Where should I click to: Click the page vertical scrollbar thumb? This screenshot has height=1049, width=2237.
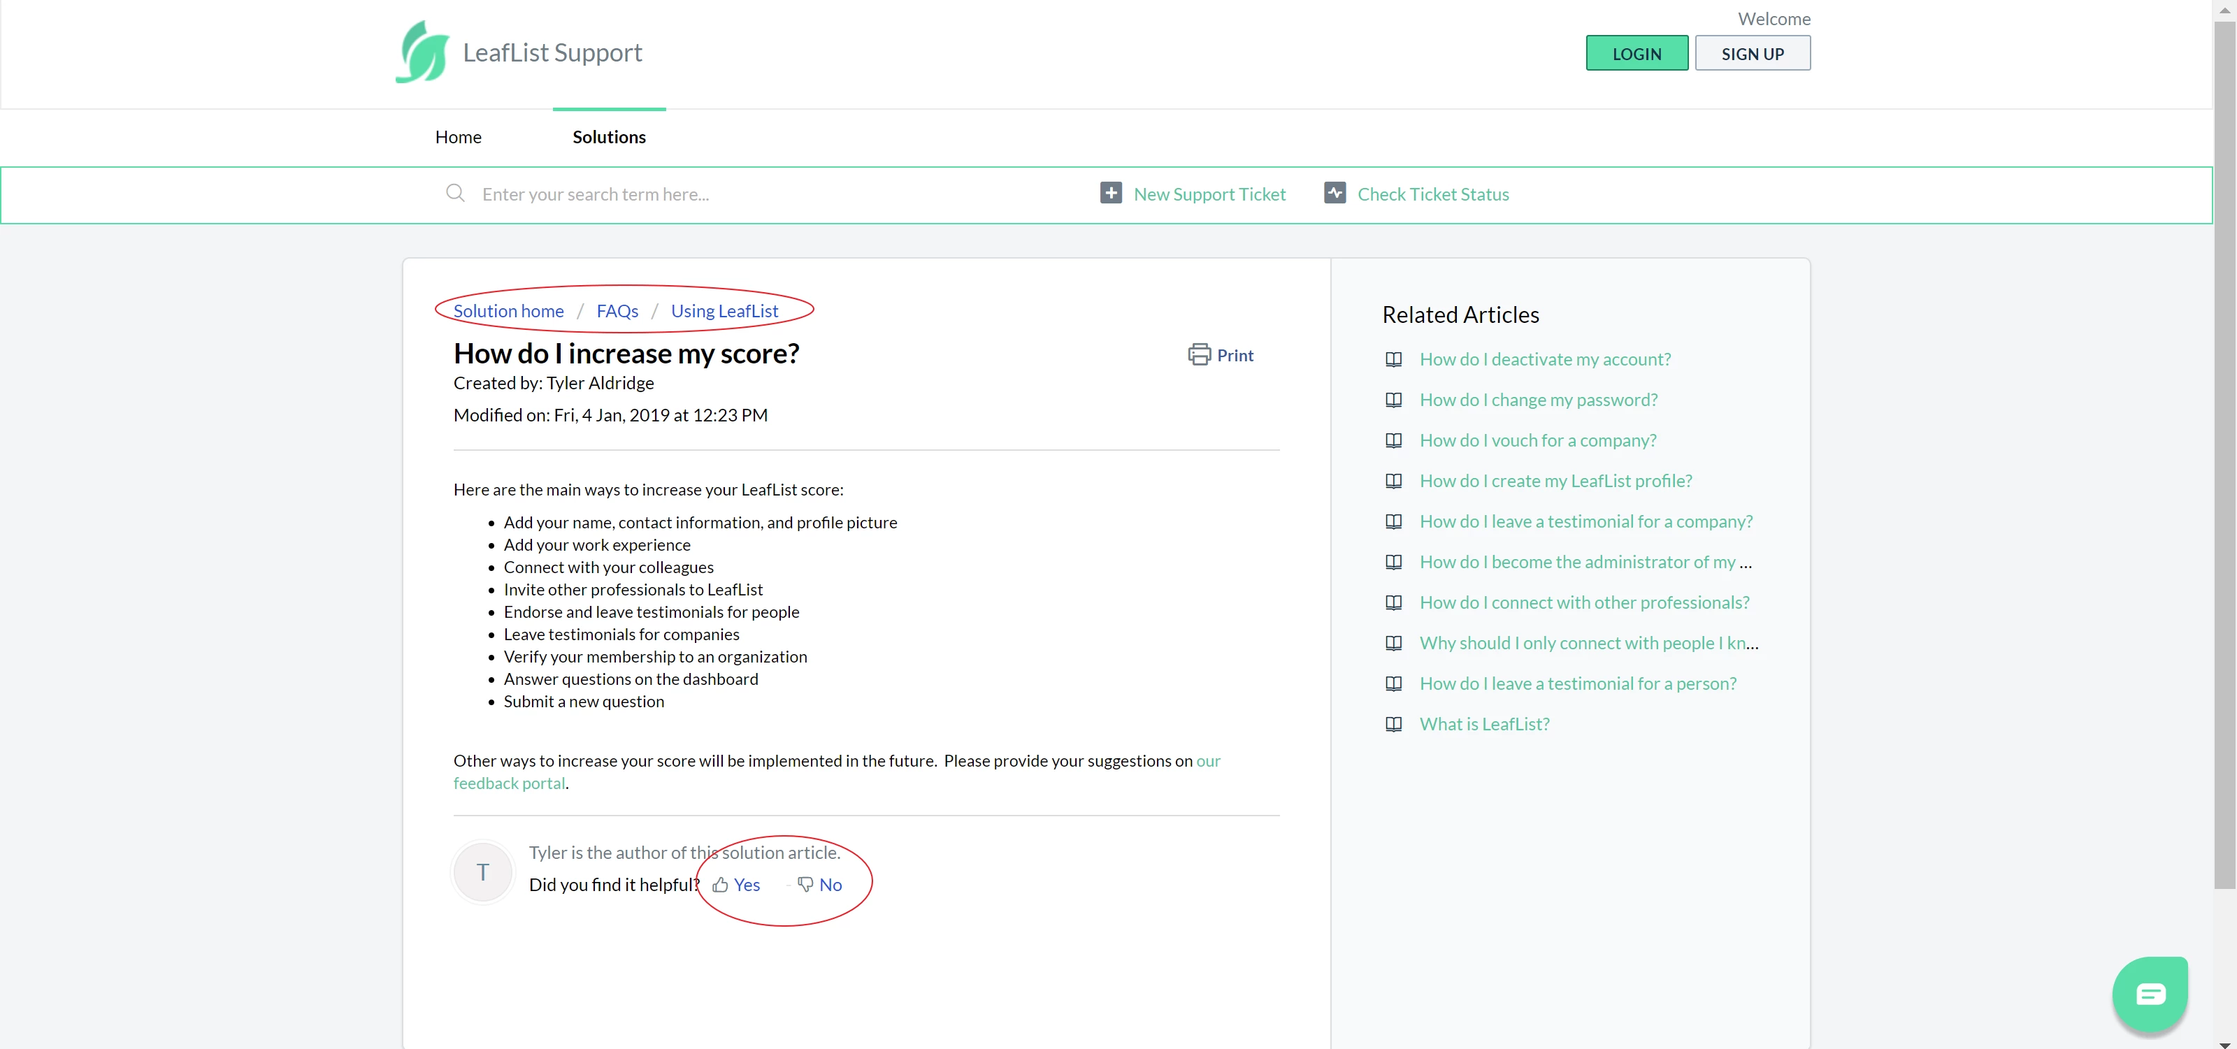(x=2225, y=455)
